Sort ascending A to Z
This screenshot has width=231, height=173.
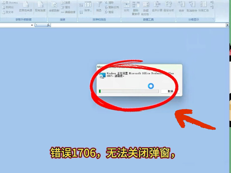(81, 5)
